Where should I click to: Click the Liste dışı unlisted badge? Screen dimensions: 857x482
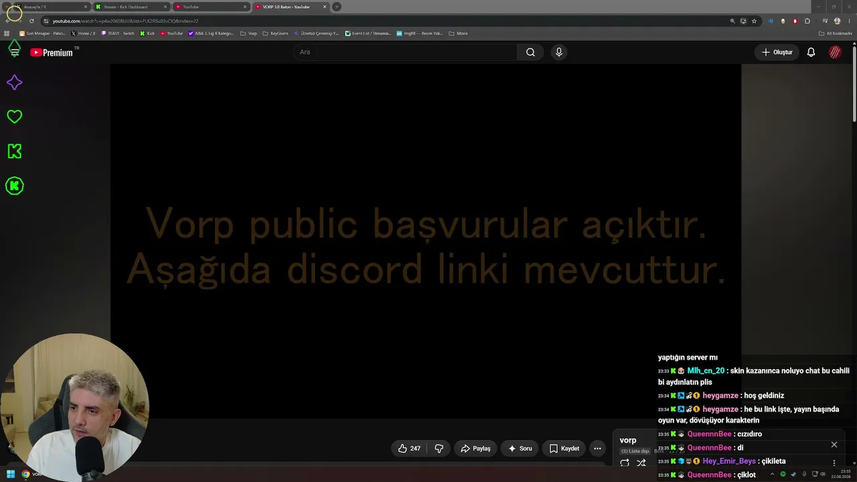pos(635,451)
